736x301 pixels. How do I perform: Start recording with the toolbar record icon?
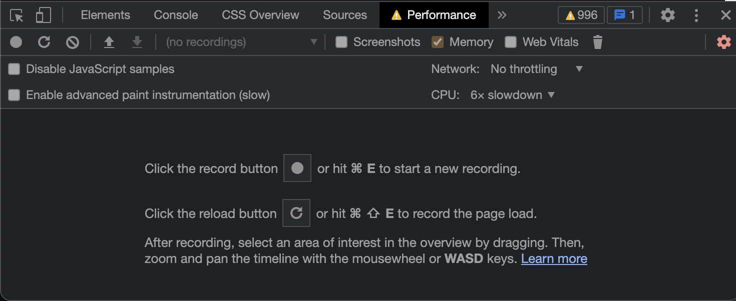click(x=16, y=42)
